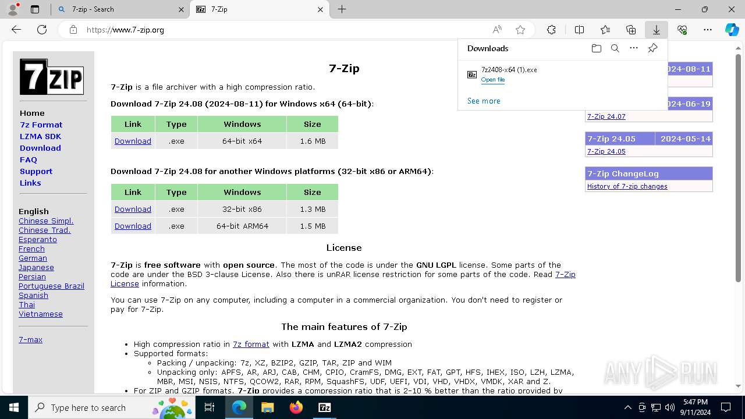
Task: Open File Explorer from taskbar
Action: click(267, 407)
